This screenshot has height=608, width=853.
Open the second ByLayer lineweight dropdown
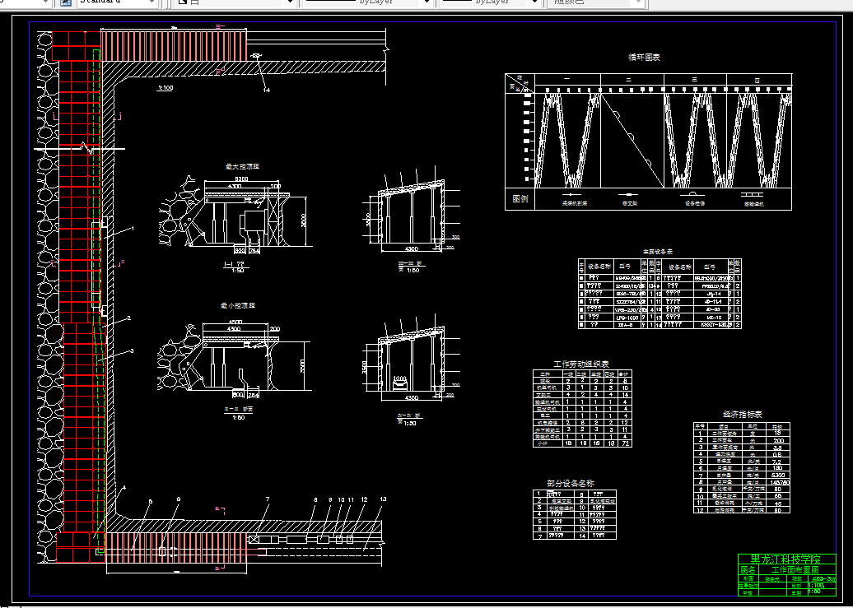point(489,2)
